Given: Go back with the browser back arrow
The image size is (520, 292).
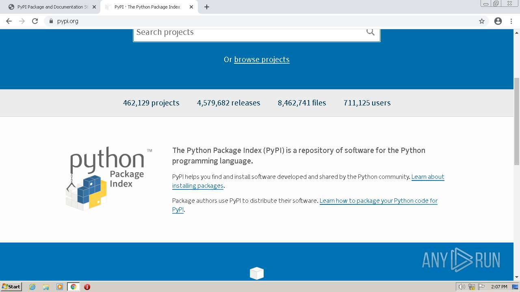Looking at the screenshot, I should pyautogui.click(x=9, y=21).
